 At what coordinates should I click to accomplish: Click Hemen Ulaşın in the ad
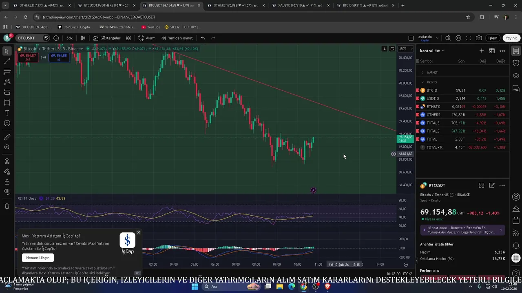38,258
